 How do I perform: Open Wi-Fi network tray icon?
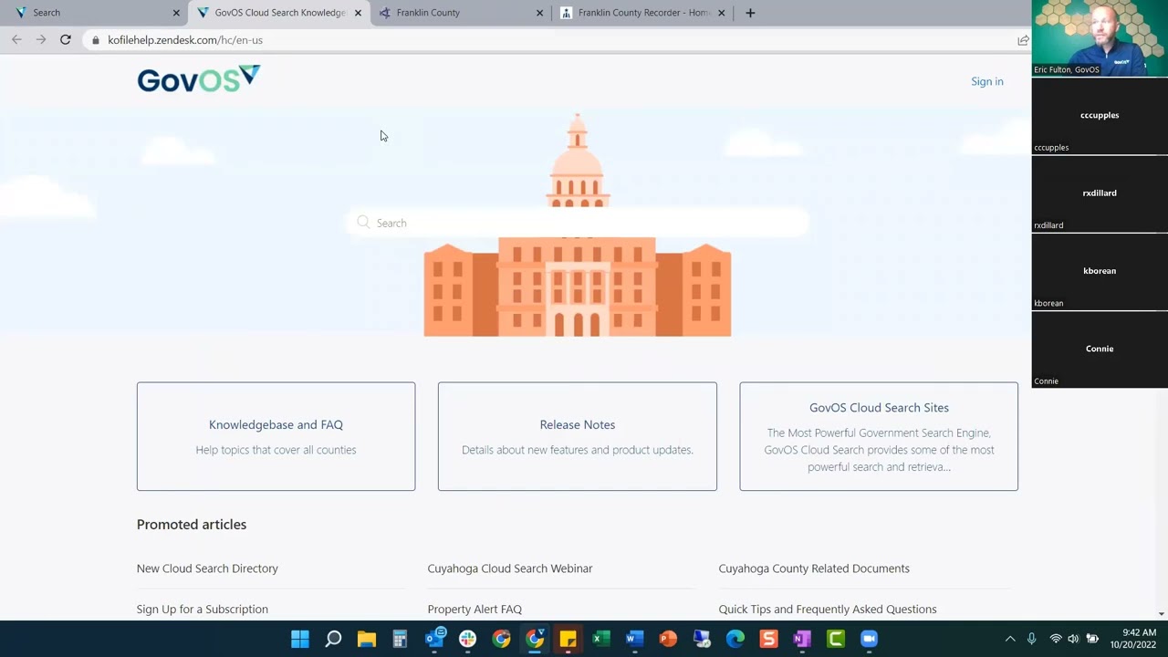point(1056,639)
